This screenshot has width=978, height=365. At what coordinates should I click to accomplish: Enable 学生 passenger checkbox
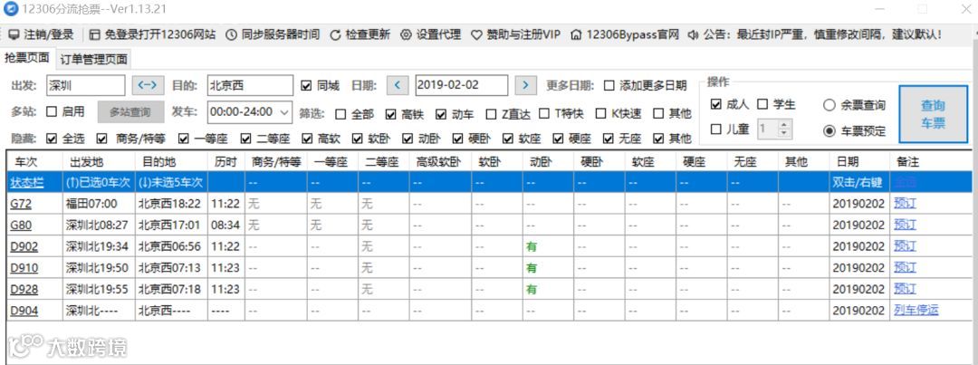[x=762, y=104]
